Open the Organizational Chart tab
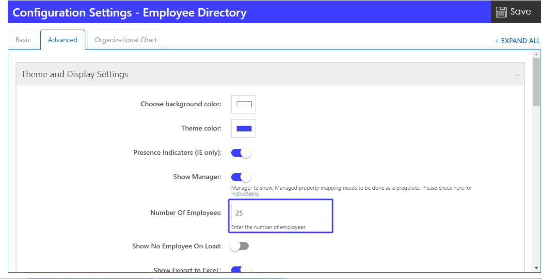 click(126, 40)
